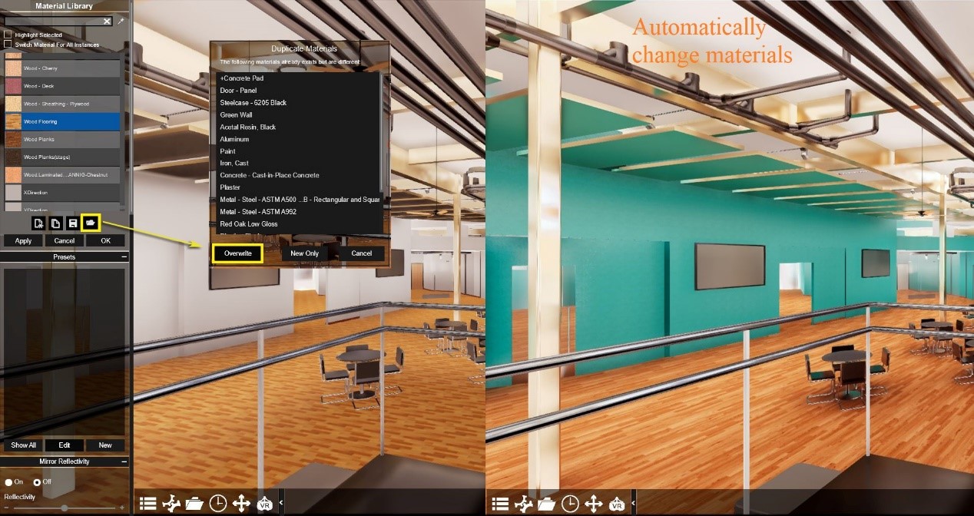Pick a material with the eyedropper icon
The image size is (974, 516).
click(x=121, y=21)
